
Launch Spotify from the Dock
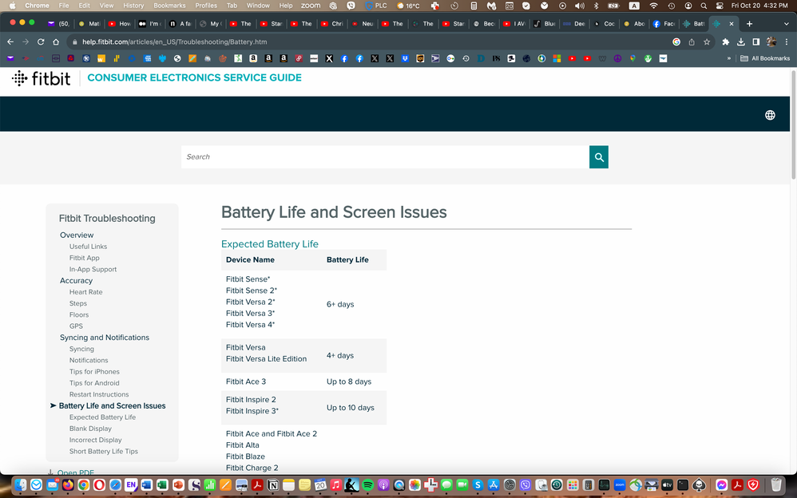(x=367, y=484)
